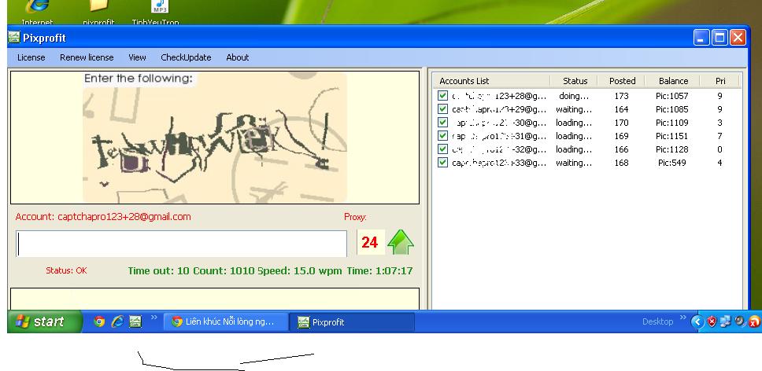Image resolution: width=762 pixels, height=371 pixels.
Task: Switch to the Pixprofit taskbar button
Action: (352, 321)
